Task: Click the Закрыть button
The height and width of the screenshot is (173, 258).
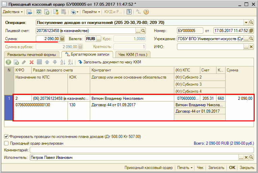Action: pyautogui.click(x=247, y=168)
